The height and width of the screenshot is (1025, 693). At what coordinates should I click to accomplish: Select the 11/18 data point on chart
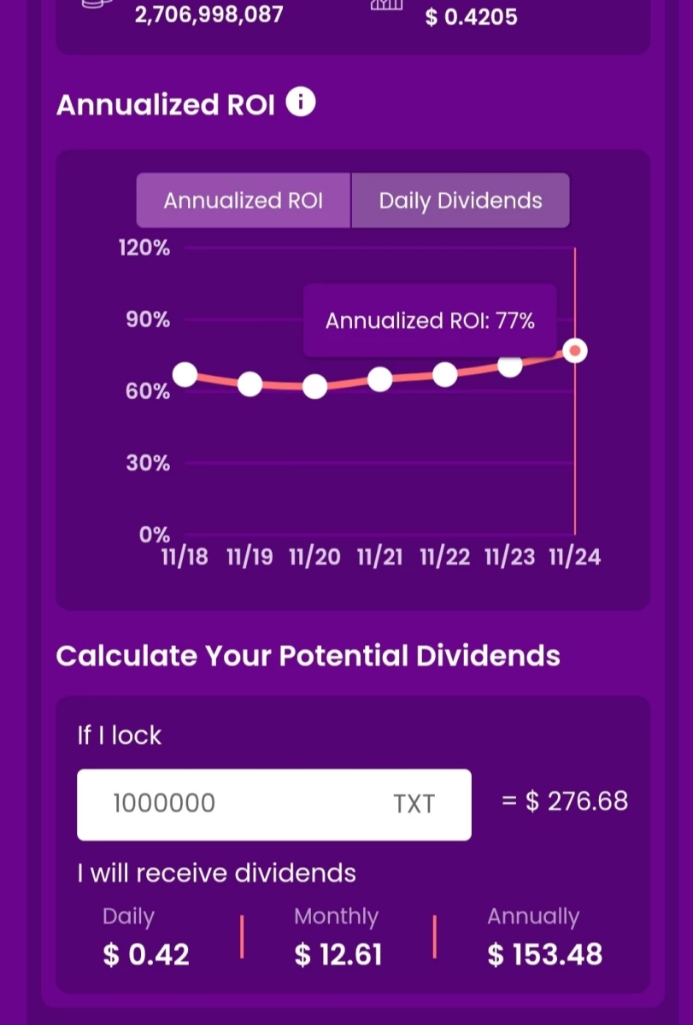coord(185,374)
